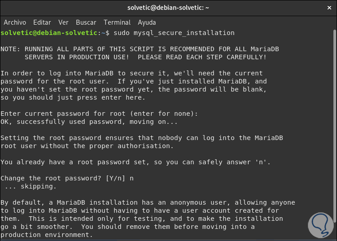Click the green solvetic@debian-solvetic prompt
This screenshot has width=337, height=241.
[48, 33]
